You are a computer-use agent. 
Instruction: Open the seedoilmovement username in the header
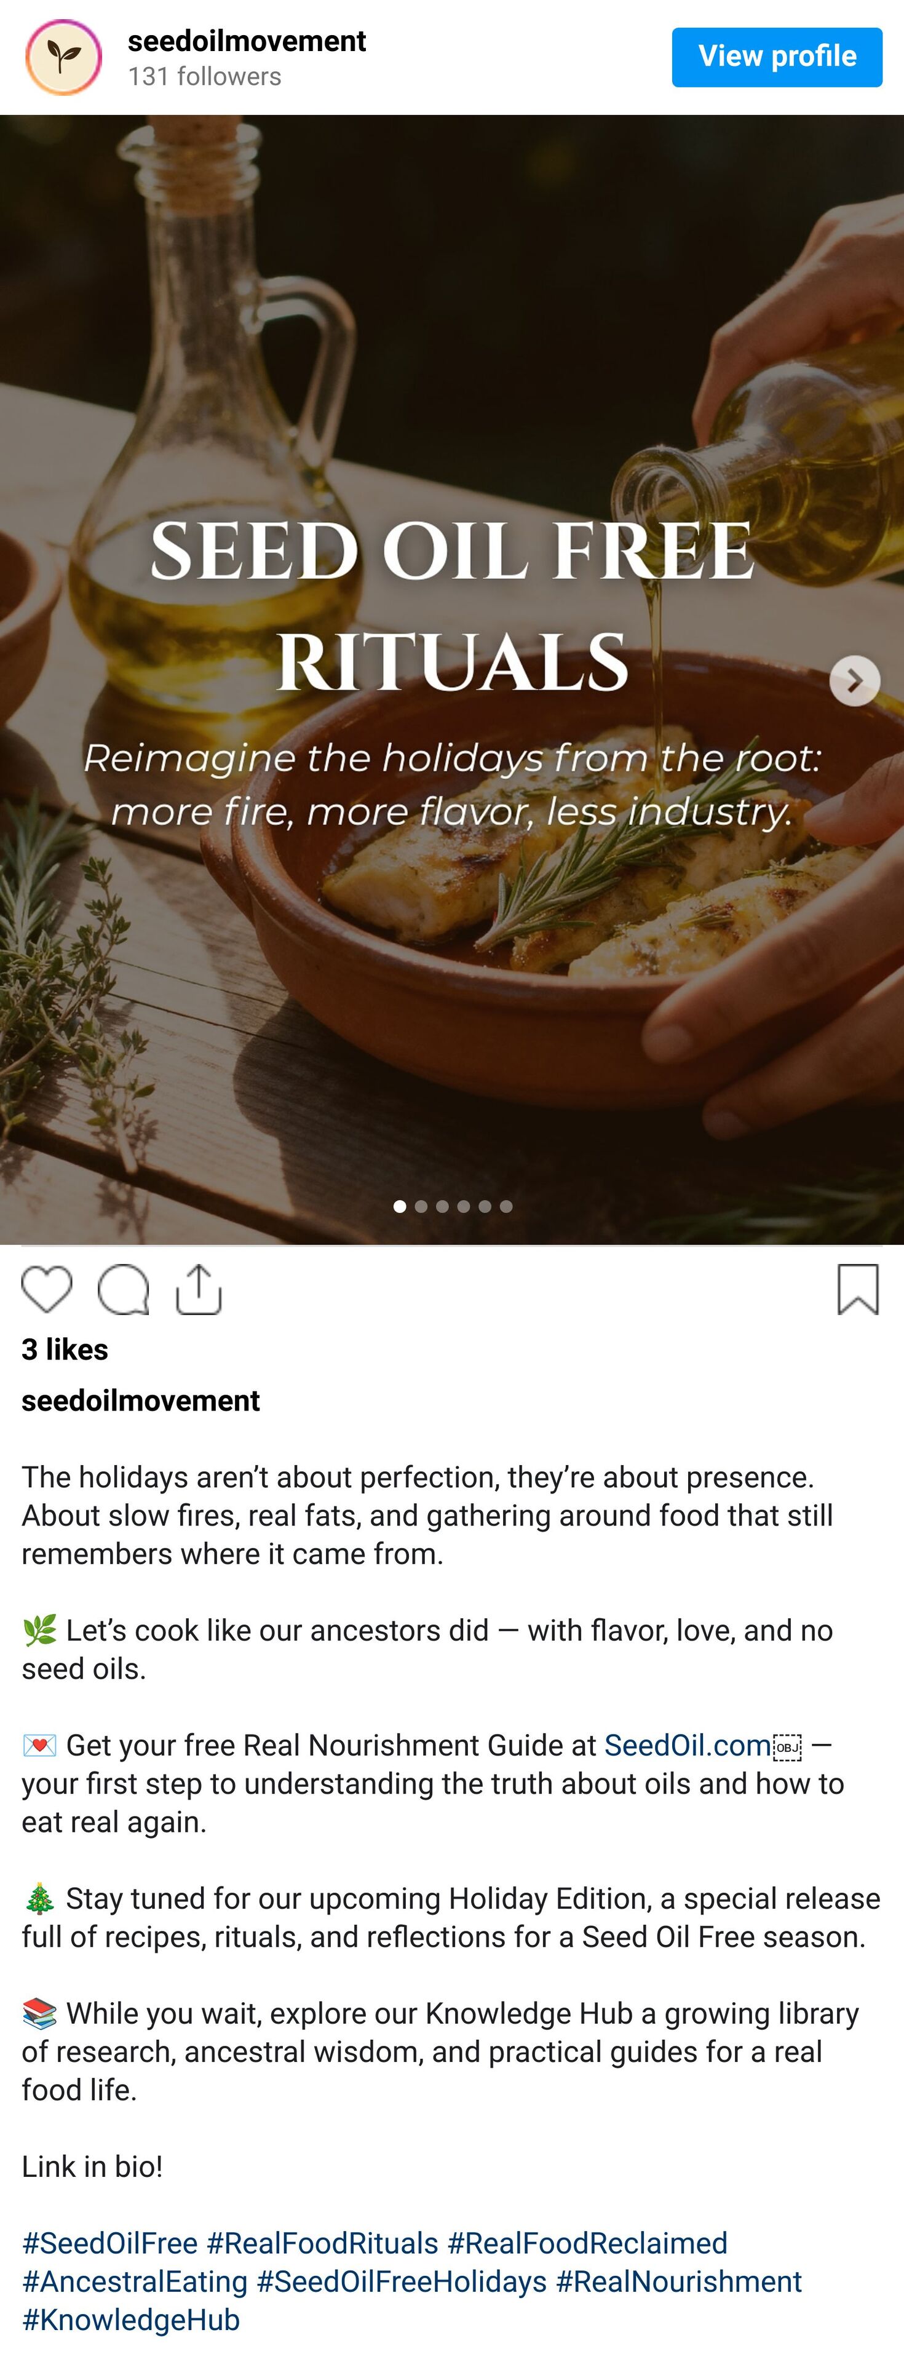coord(247,41)
